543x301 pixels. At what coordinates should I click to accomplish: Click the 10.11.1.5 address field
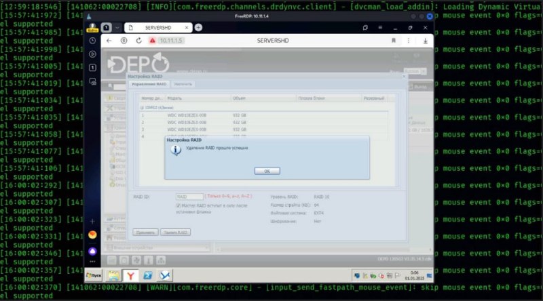tap(171, 41)
